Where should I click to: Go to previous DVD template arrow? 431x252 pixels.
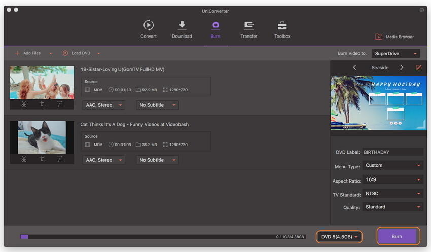coord(354,67)
